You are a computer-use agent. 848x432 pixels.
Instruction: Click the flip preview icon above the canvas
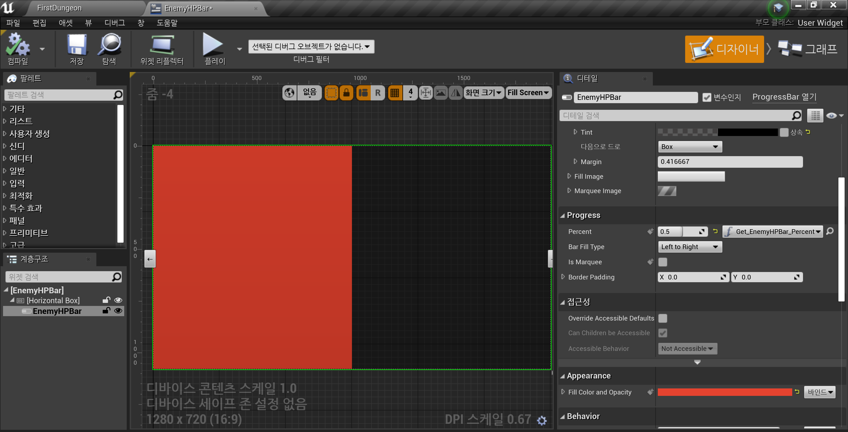point(455,93)
